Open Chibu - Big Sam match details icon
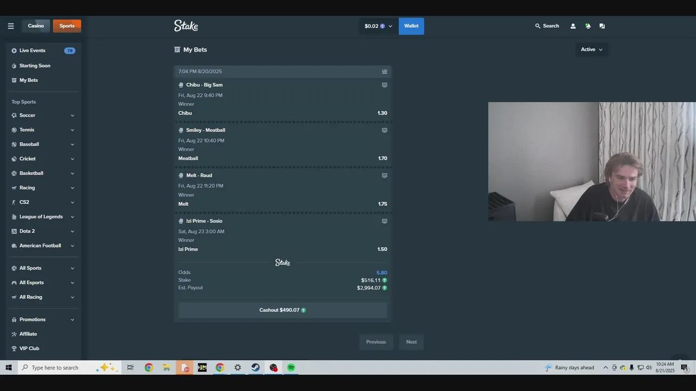This screenshot has width=696, height=391. (x=384, y=85)
